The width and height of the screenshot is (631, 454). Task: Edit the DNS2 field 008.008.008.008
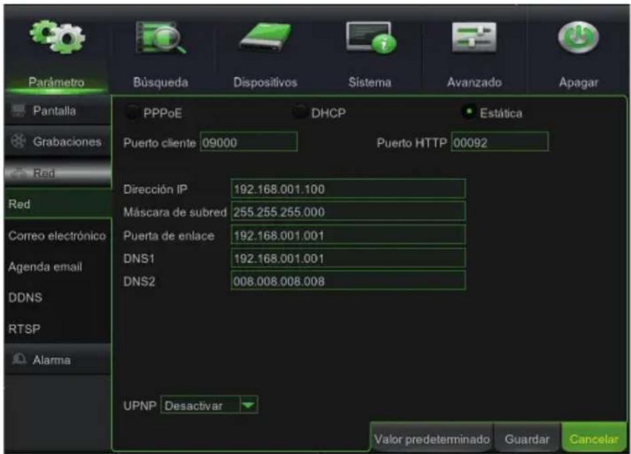click(348, 281)
